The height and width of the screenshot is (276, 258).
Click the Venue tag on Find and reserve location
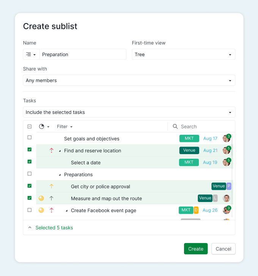[x=189, y=150]
